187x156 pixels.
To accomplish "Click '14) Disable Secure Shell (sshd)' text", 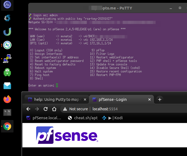I will pos(115,68).
